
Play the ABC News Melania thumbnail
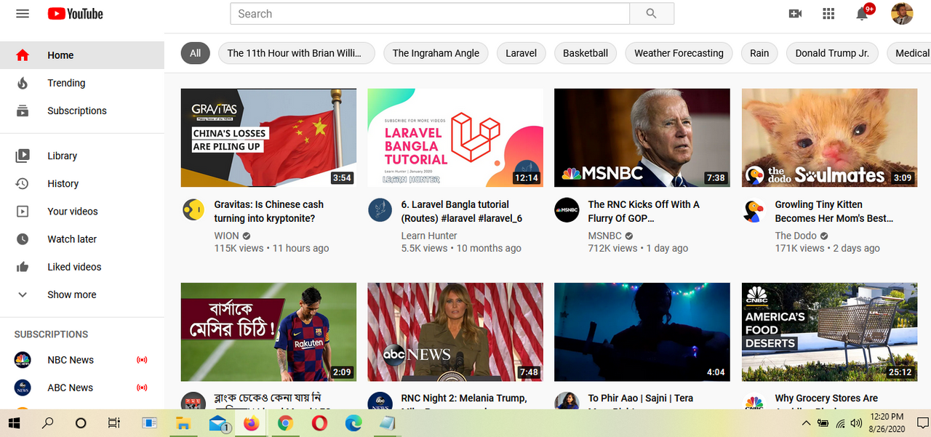point(455,332)
